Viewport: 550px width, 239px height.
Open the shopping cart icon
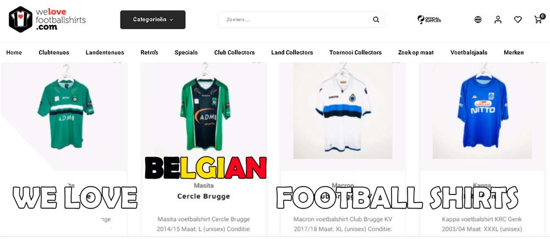tap(539, 19)
